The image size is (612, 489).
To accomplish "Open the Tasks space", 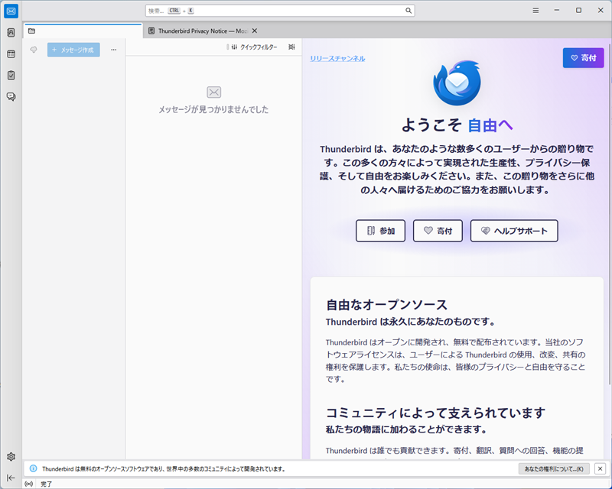I will (11, 76).
